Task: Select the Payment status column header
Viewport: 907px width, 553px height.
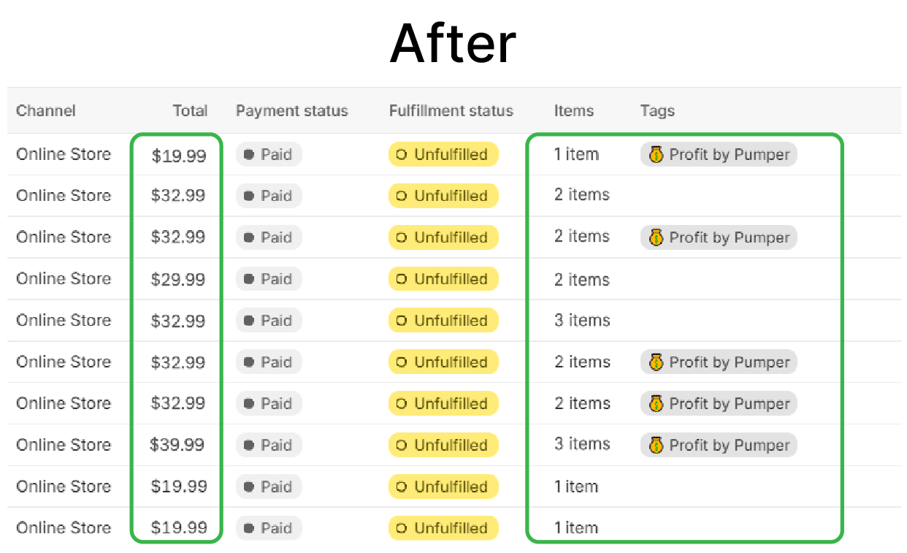Action: click(291, 111)
